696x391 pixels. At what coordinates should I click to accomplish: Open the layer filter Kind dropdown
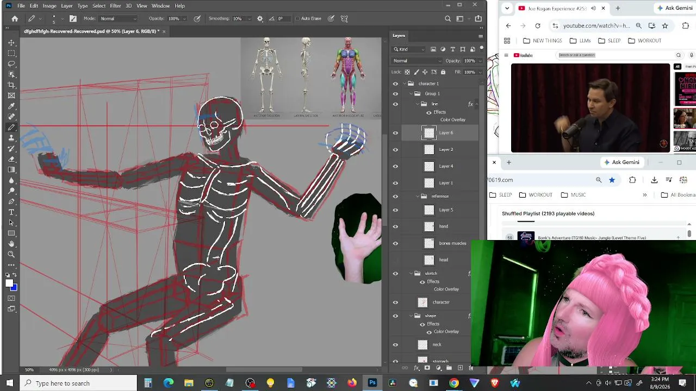(x=410, y=49)
